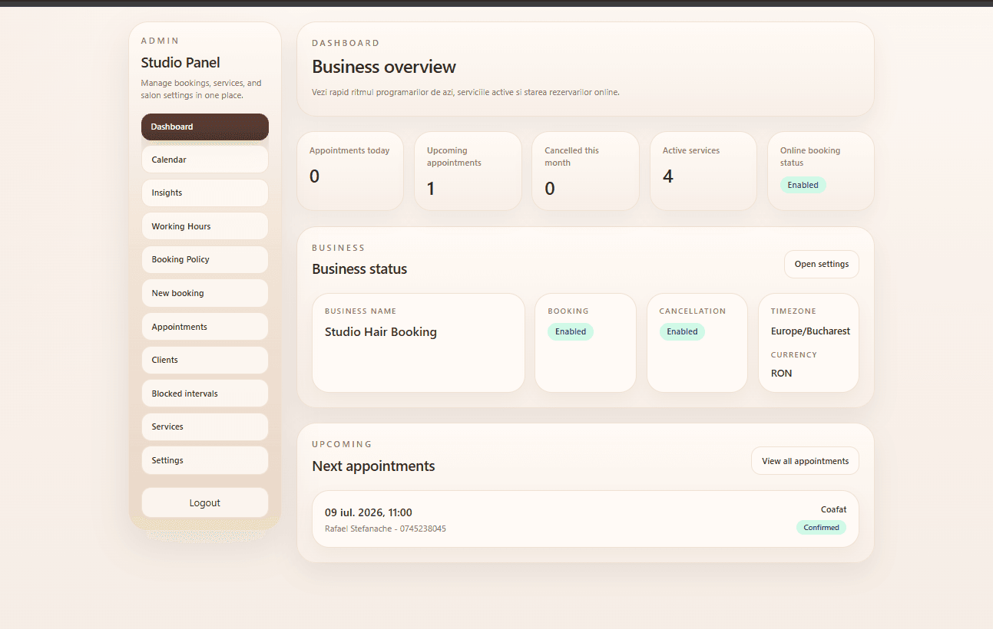This screenshot has width=993, height=629.
Task: Open Insights section
Action: pos(205,193)
